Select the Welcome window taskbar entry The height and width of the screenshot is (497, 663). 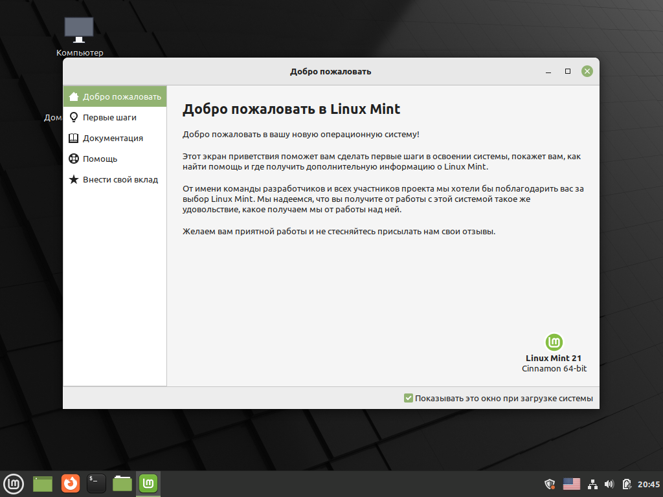click(x=148, y=484)
